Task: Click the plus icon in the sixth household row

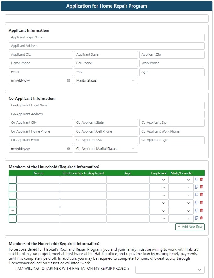Action: [13, 219]
